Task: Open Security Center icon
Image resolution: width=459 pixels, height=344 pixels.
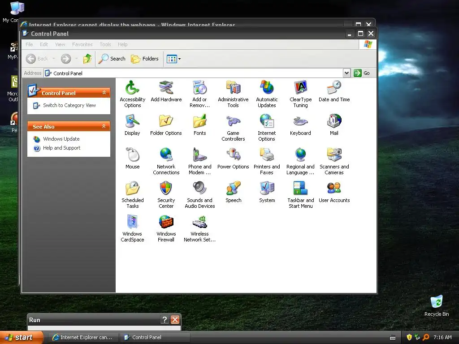Action: point(166,195)
